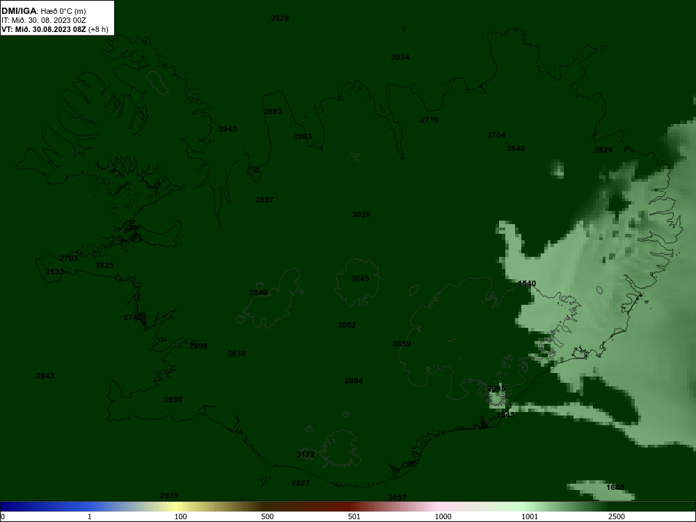This screenshot has width=696, height=522.
Task: Select the 2835 value
Action: click(55, 271)
